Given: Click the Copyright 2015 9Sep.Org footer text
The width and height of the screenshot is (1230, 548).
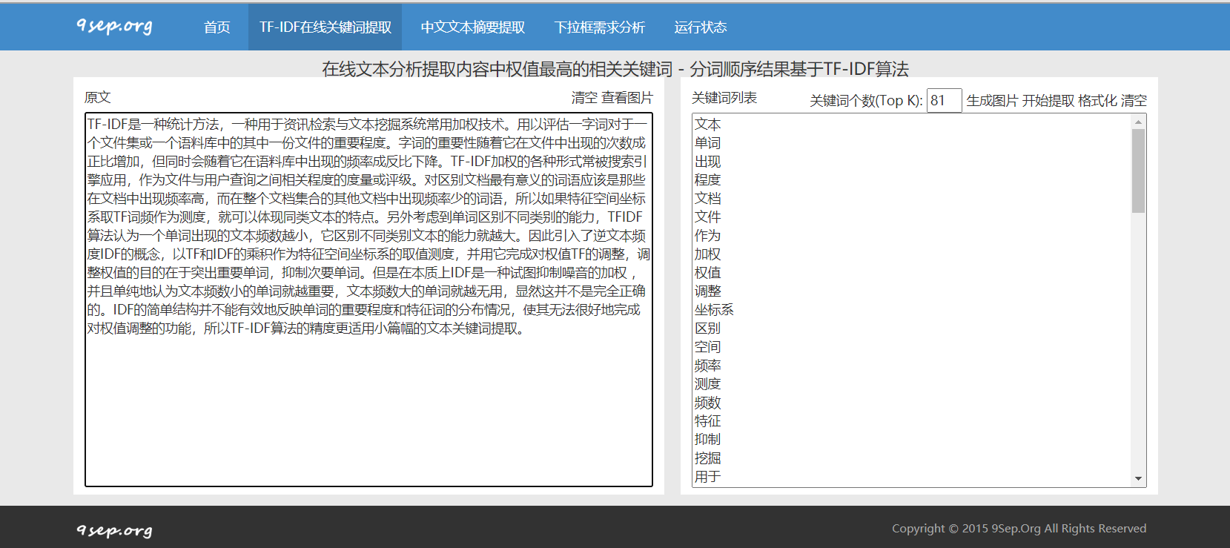Looking at the screenshot, I should pos(1019,528).
